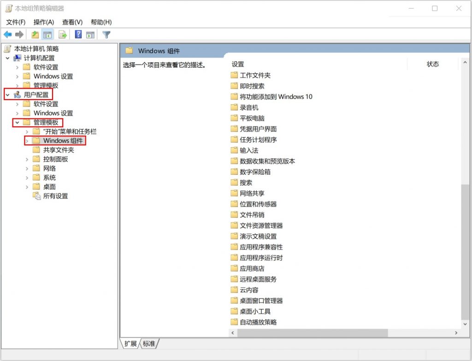The width and height of the screenshot is (472, 361).
Task: Click the vertical scrollbar down arrow
Action: point(465,323)
